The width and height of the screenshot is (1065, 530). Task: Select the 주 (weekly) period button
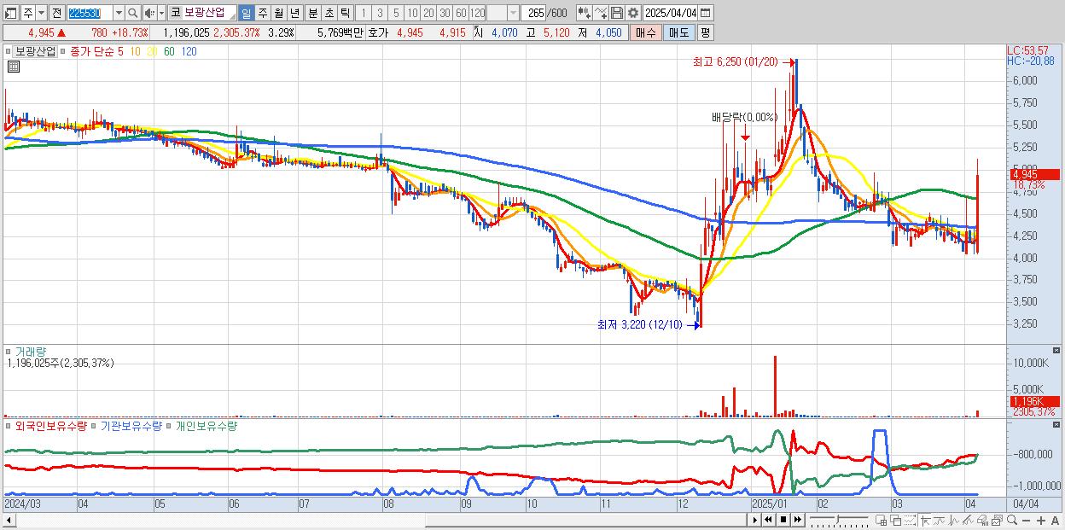point(262,13)
